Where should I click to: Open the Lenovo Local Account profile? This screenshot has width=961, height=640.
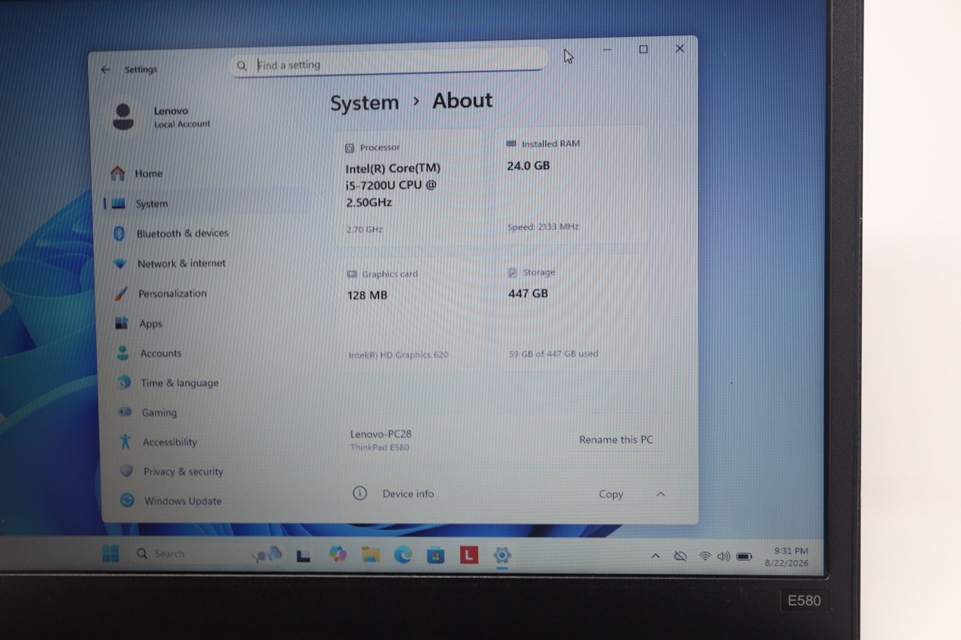coord(162,117)
